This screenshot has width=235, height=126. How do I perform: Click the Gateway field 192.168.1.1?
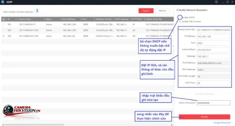(214, 56)
